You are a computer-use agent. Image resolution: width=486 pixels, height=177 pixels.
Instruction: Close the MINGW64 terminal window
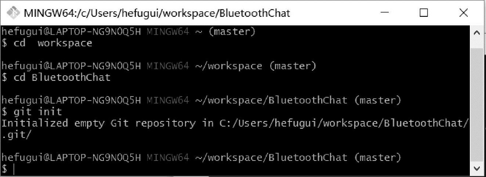point(463,13)
